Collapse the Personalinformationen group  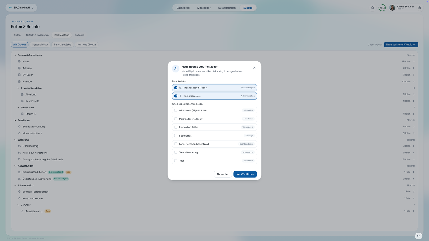click(15, 55)
